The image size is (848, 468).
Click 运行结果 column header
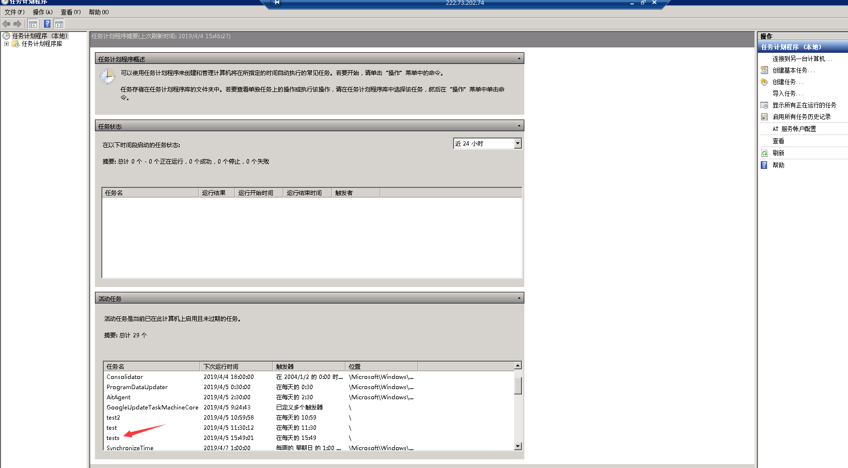[x=217, y=193]
